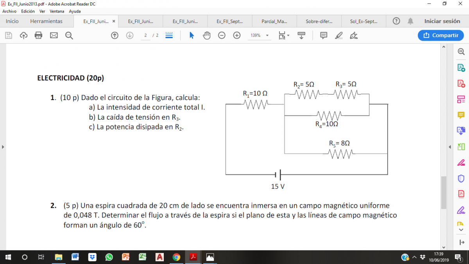Screen dimensions: 469x264
Task: Show more tools chevron in right sidebar
Action: 461,230
